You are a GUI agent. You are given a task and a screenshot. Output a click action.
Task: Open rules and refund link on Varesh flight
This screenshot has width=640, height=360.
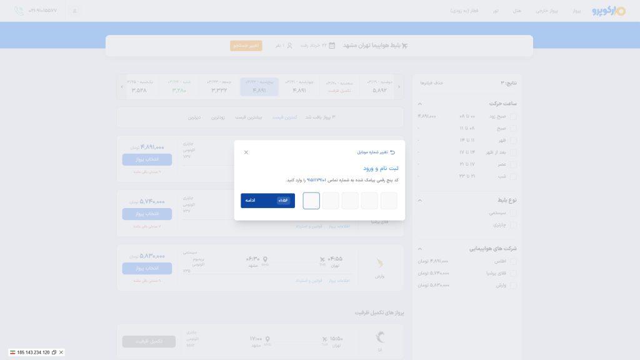point(309,281)
